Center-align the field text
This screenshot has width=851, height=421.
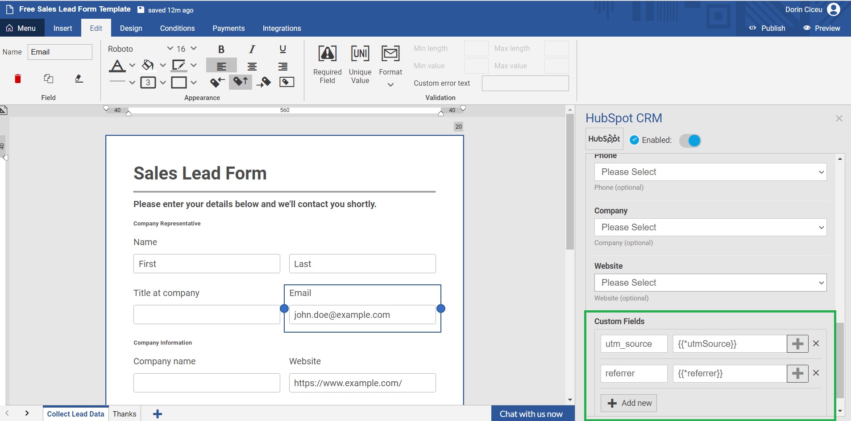pyautogui.click(x=252, y=67)
